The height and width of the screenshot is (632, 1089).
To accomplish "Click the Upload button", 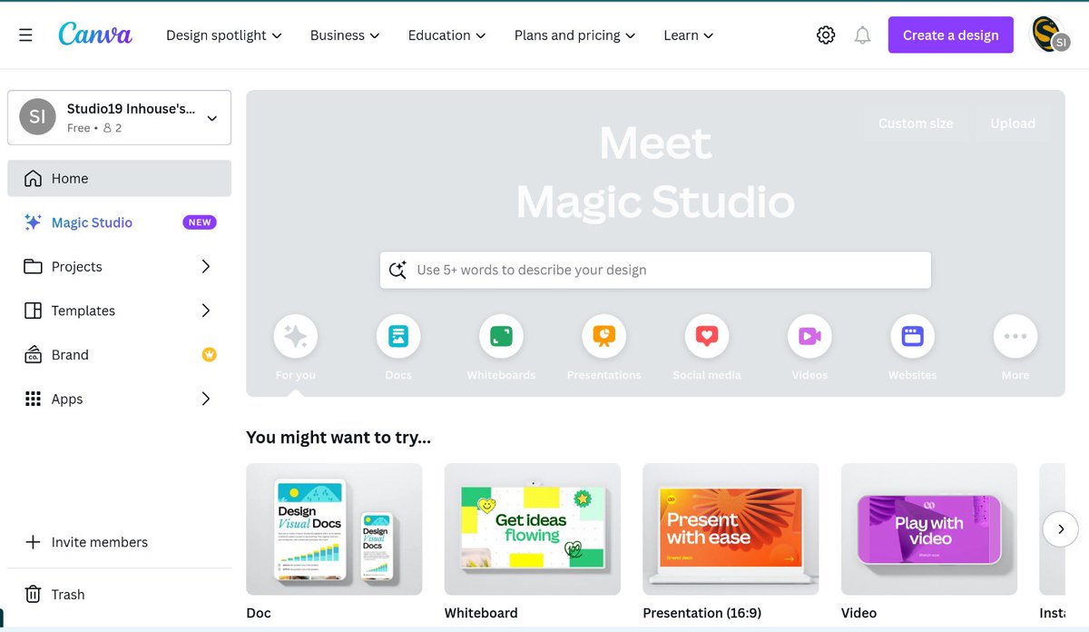I will pyautogui.click(x=1013, y=123).
